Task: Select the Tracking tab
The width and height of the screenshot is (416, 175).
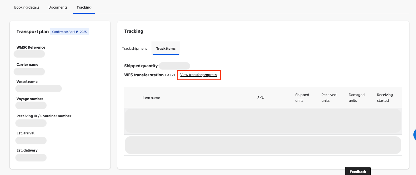Action: tap(84, 7)
